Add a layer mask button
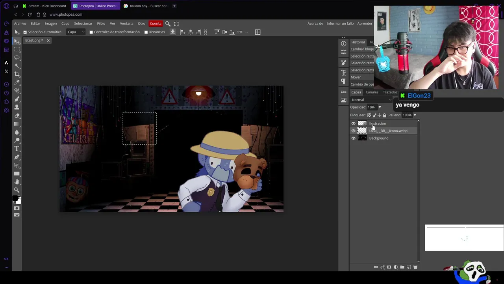The height and width of the screenshot is (284, 504). point(389,267)
